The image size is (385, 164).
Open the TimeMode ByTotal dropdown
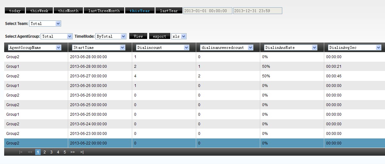pyautogui.click(x=111, y=36)
